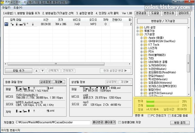Select GM대우(GM DaeWoo) tree item
195x133 pixels.
coord(162,41)
